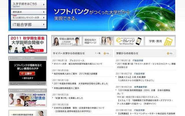Click arrow on 入学手続きはこちら button
Image resolution: width=185 pixels, height=116 pixels.
coord(44,5)
